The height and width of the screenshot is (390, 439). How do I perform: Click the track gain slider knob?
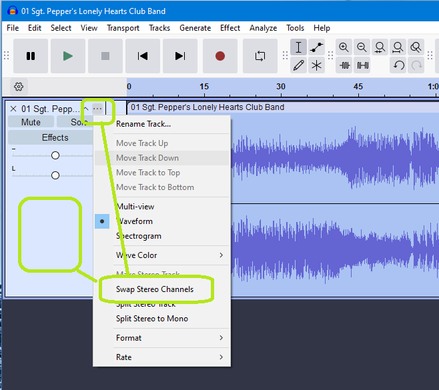pyautogui.click(x=55, y=155)
